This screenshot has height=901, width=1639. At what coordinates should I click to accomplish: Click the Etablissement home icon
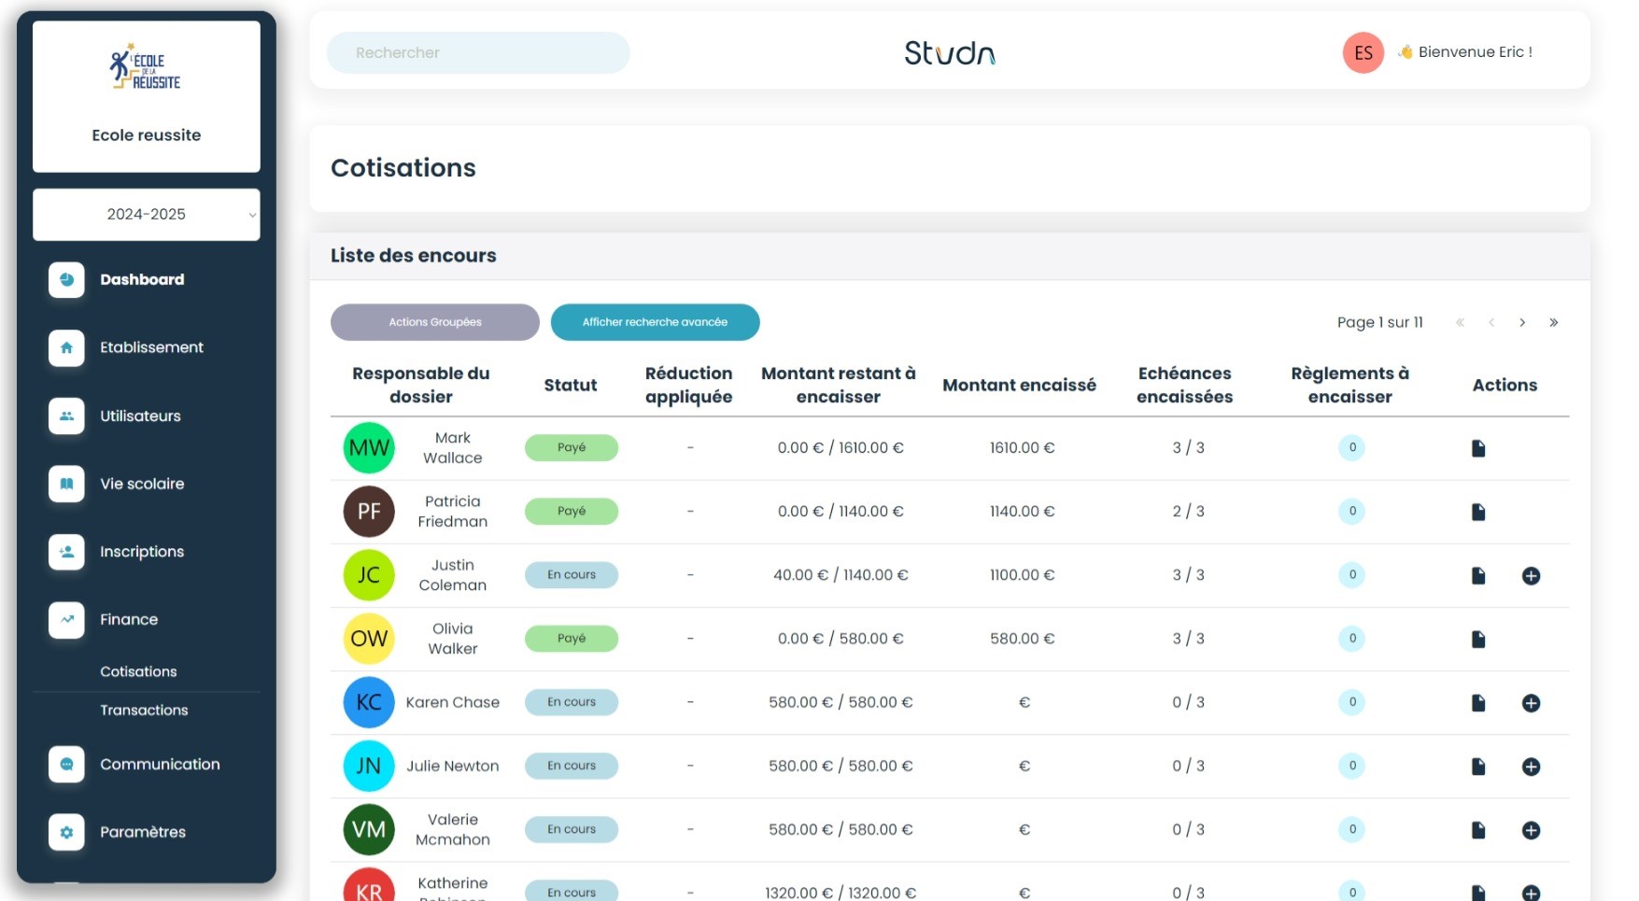coord(66,347)
